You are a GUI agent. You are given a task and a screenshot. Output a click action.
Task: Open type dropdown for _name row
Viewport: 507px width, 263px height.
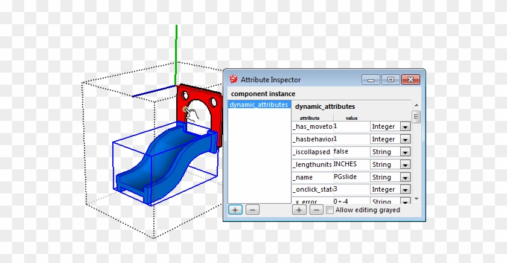405,177
